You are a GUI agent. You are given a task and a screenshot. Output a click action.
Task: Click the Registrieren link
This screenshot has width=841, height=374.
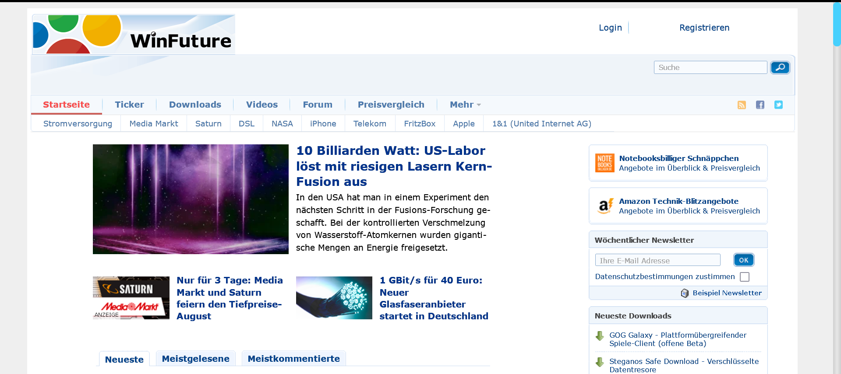[704, 28]
